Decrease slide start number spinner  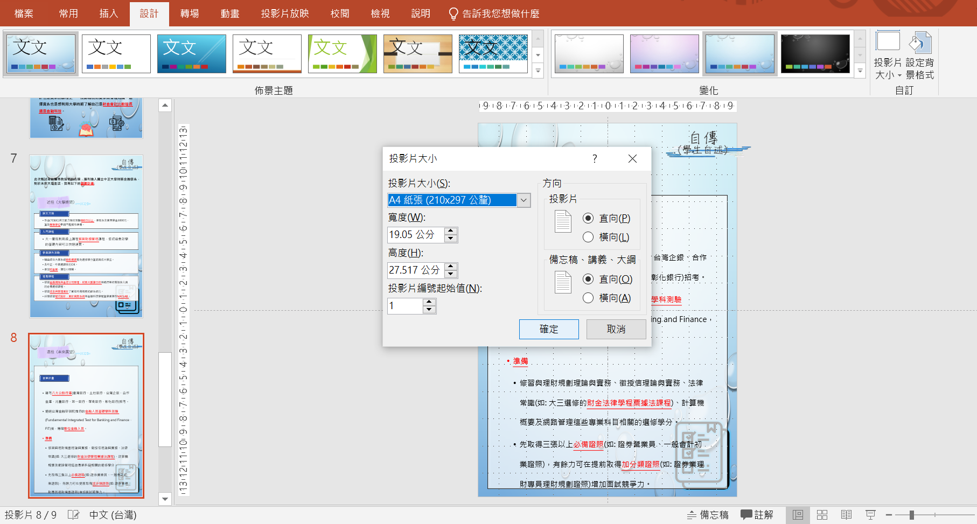pyautogui.click(x=429, y=310)
